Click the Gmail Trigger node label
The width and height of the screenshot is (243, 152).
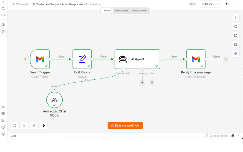click(40, 72)
